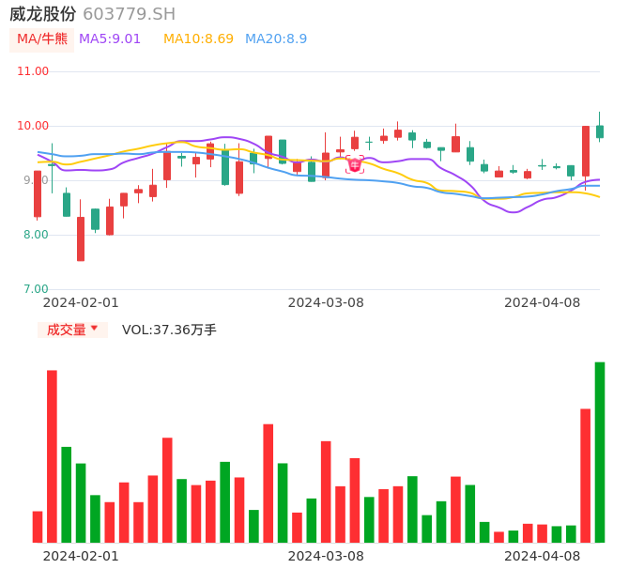Click the lowest red candlestick near 8.00
Screen dimensions: 644x569
click(x=81, y=238)
